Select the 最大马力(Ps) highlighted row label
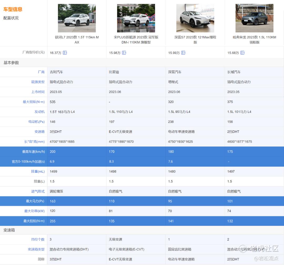Image resolution: width=284 pixels, height=265 pixels. tap(35, 201)
